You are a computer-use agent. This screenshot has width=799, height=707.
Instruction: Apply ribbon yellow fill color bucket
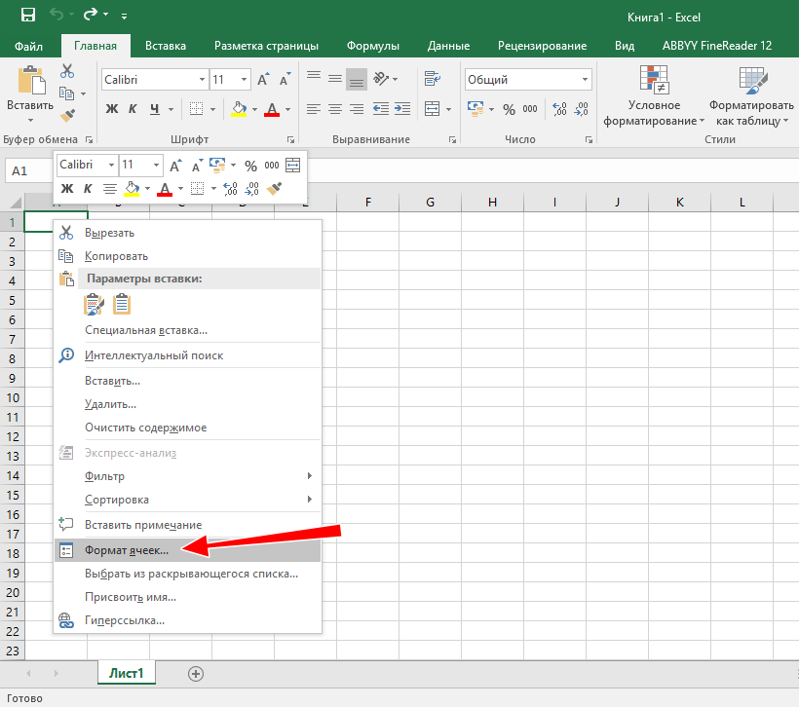pyautogui.click(x=239, y=108)
